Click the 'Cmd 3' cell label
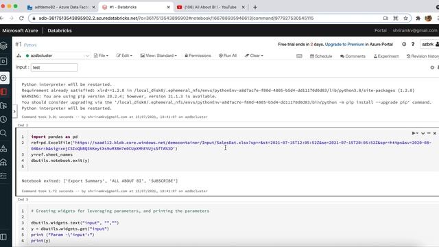 pos(23,200)
